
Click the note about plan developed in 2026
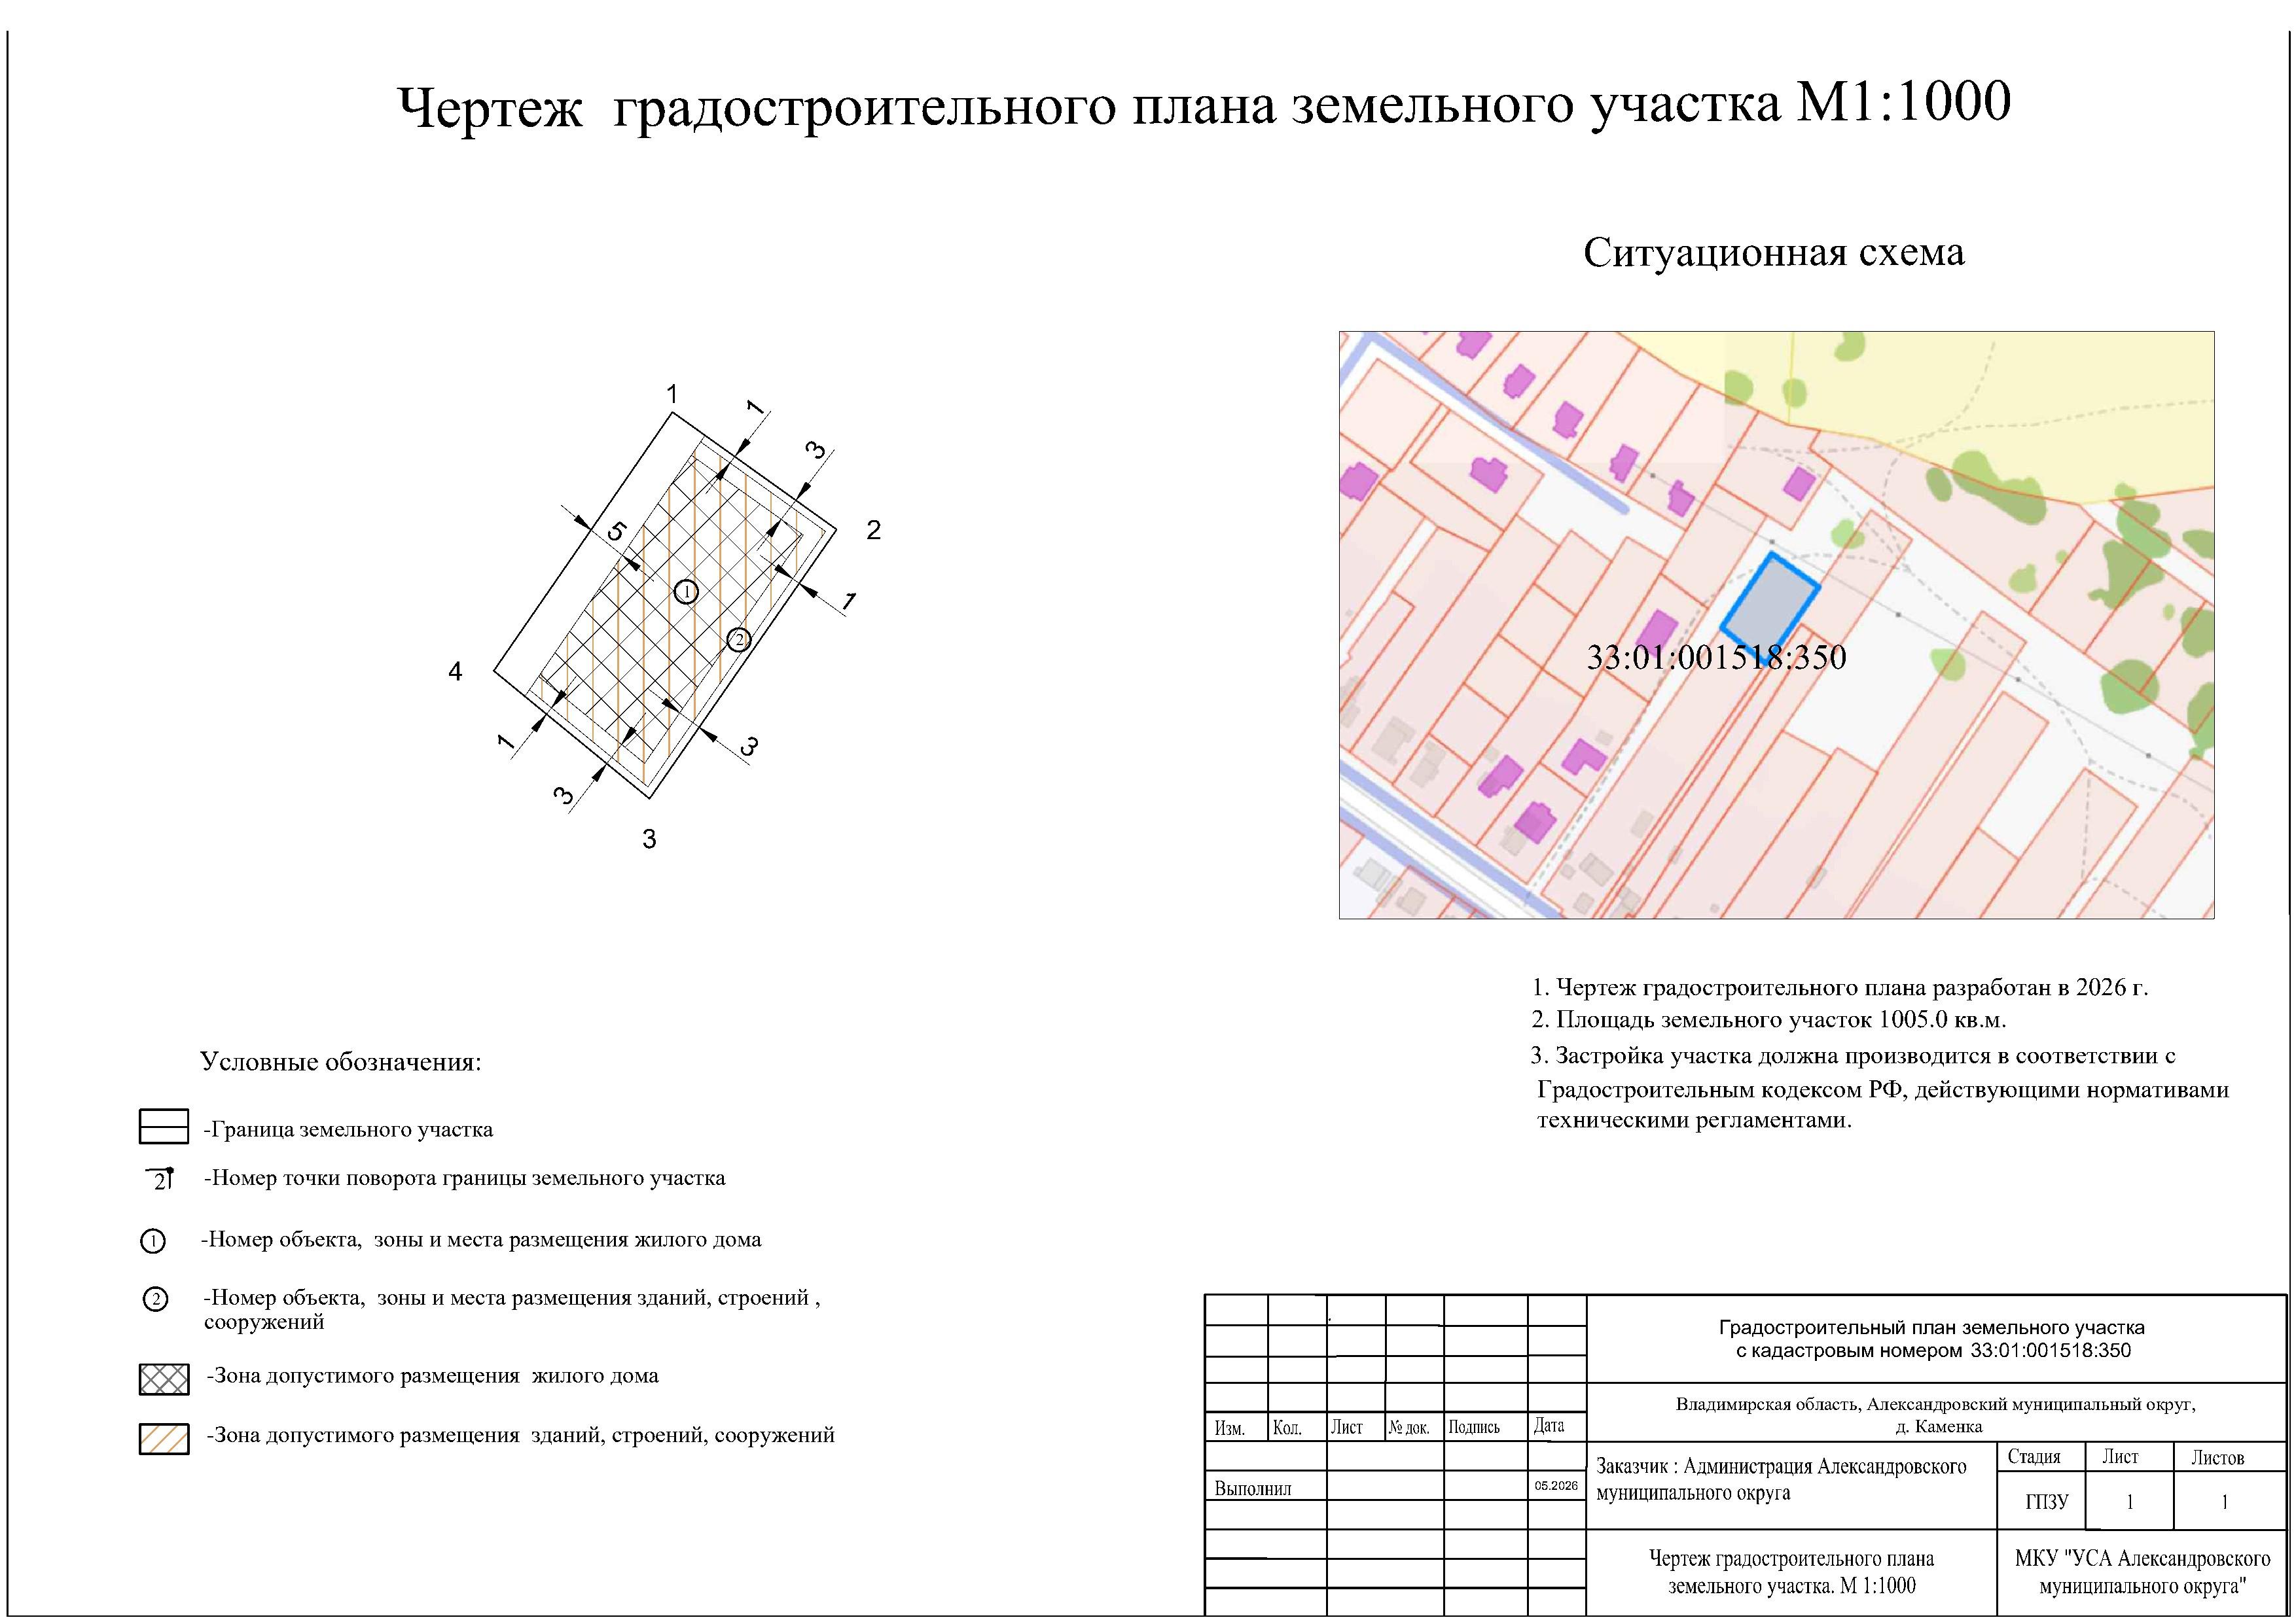[1839, 987]
